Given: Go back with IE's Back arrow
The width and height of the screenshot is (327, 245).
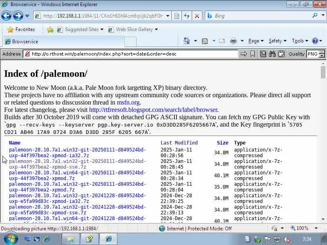Looking at the screenshot, I should click(6, 16).
